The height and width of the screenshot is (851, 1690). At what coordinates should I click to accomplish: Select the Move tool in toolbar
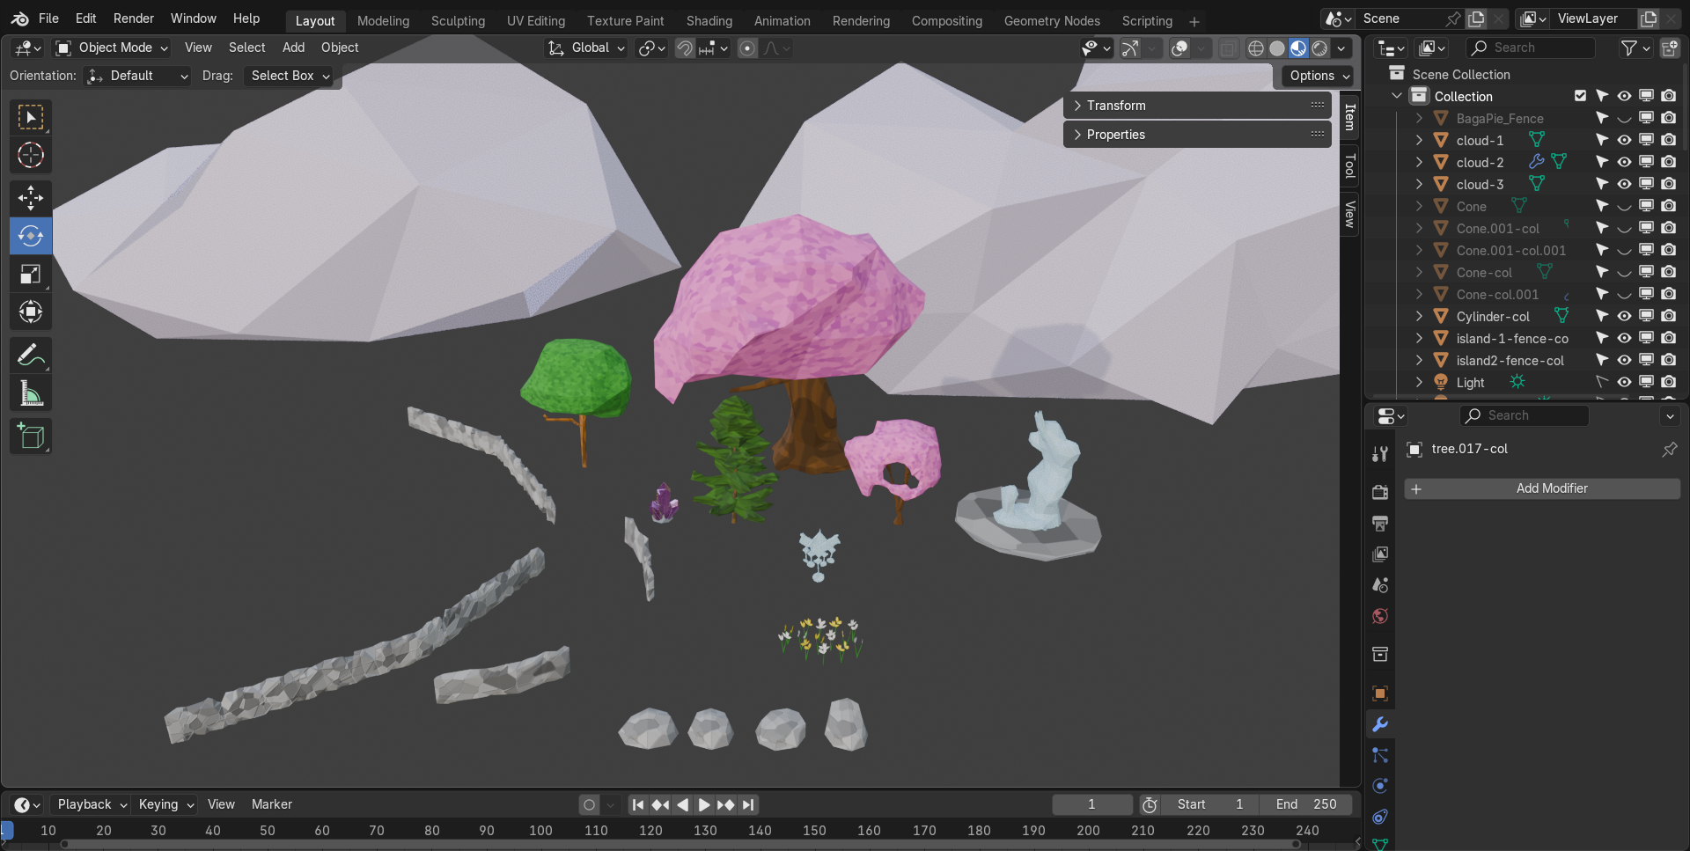tap(31, 197)
